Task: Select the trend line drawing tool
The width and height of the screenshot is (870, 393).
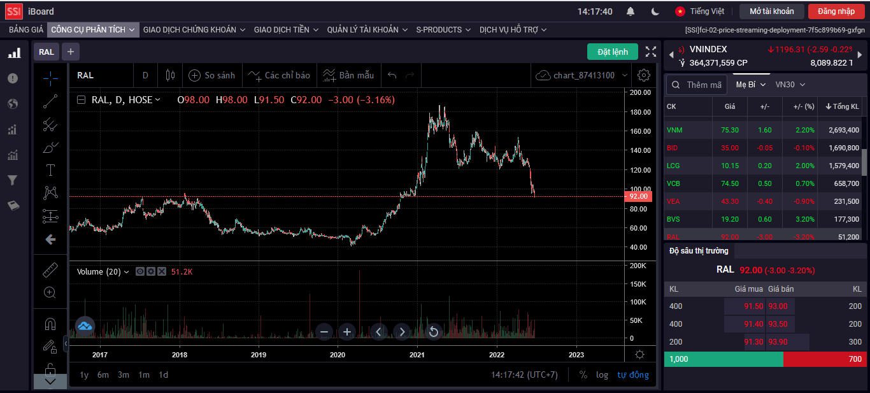Action: [x=50, y=101]
